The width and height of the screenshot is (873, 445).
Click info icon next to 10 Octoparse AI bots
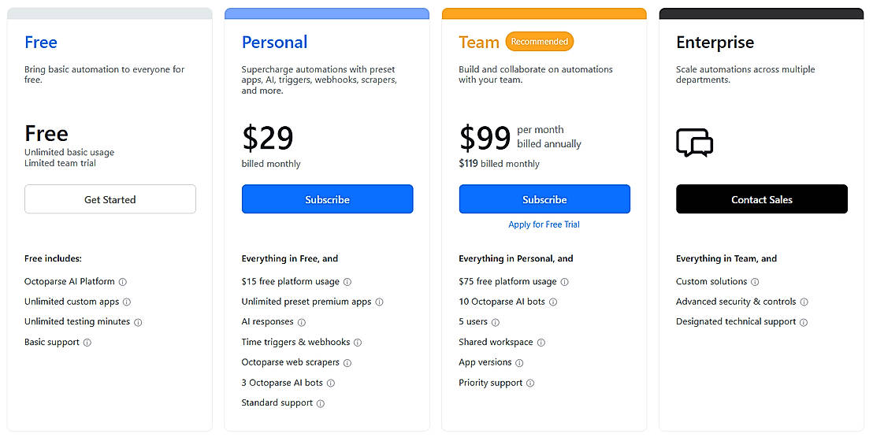click(553, 302)
